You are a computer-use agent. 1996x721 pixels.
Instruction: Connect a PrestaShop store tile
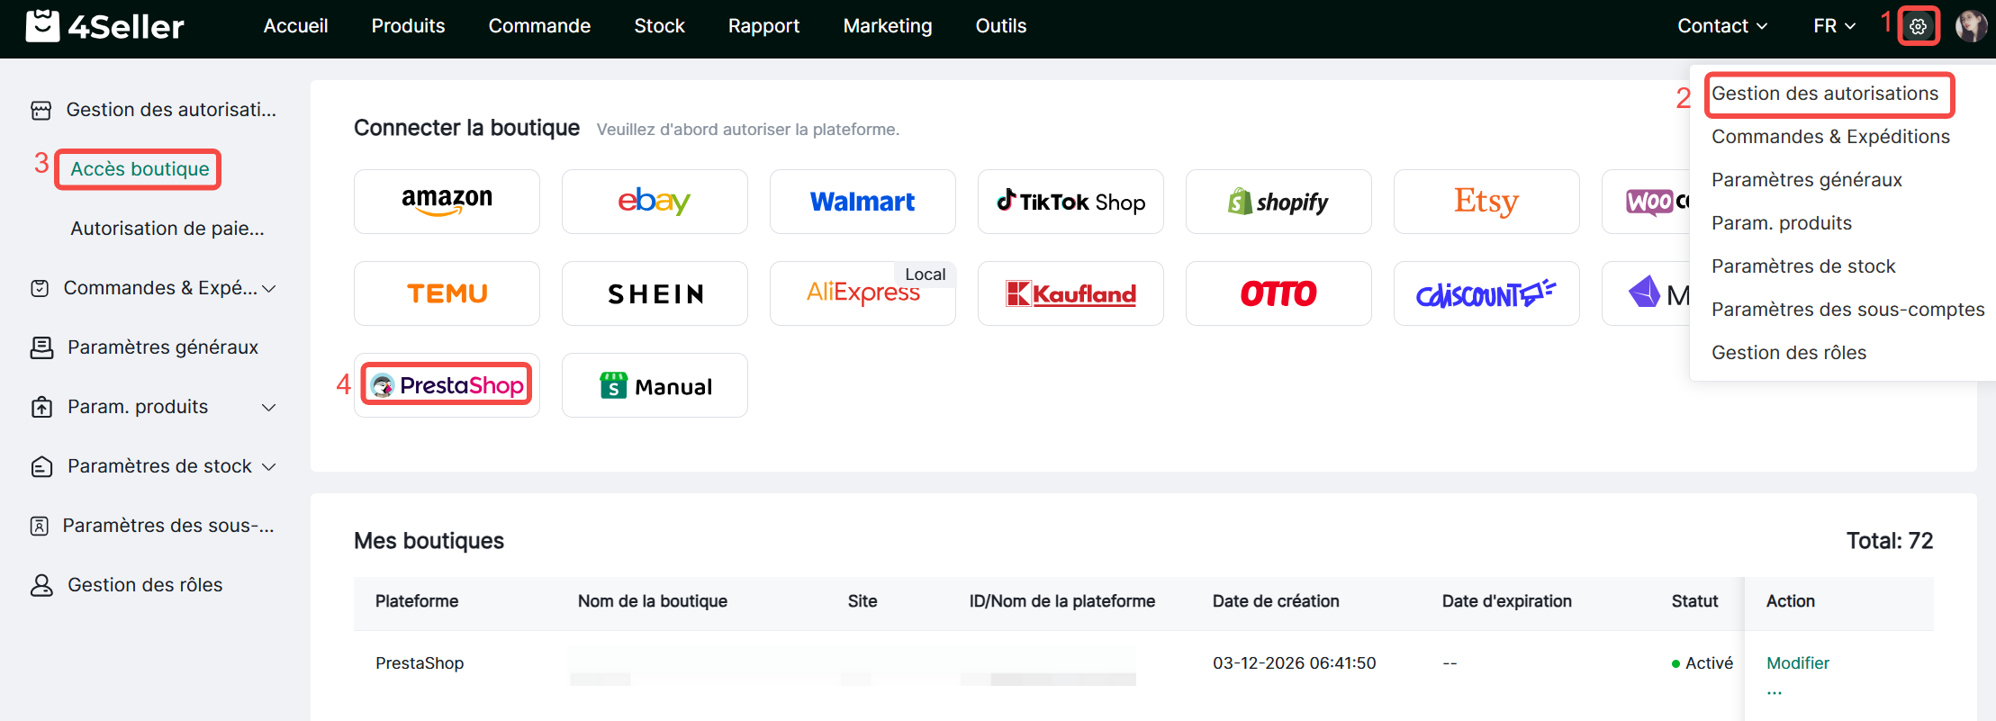(x=447, y=385)
